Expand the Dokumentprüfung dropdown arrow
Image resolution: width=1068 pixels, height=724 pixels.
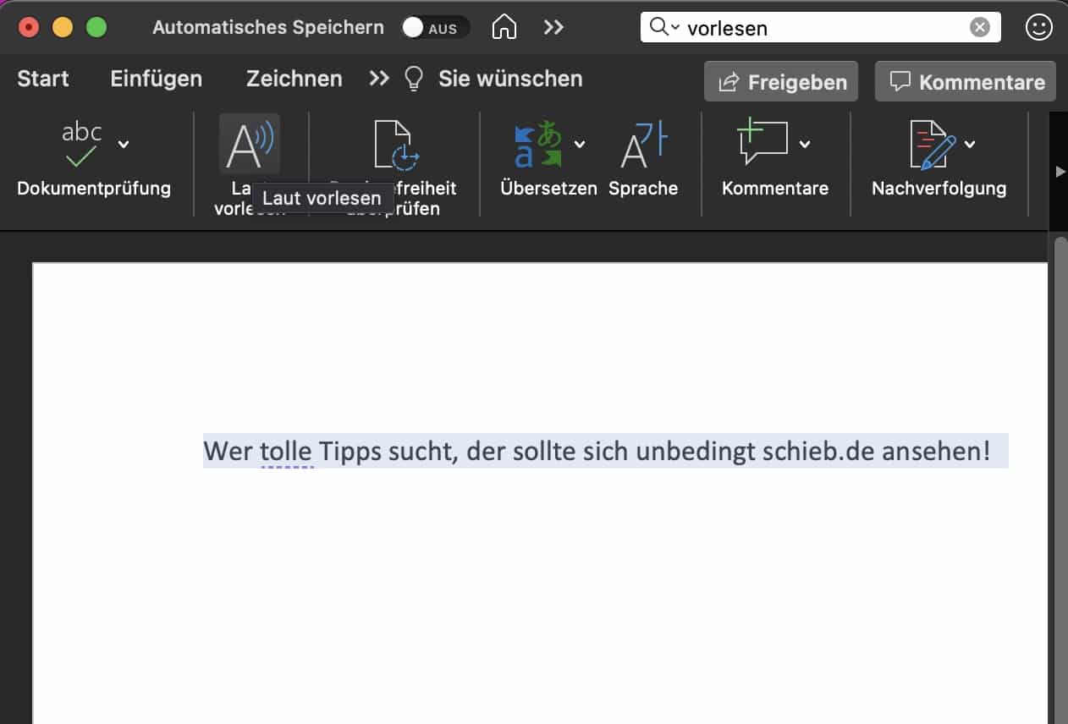tap(124, 144)
